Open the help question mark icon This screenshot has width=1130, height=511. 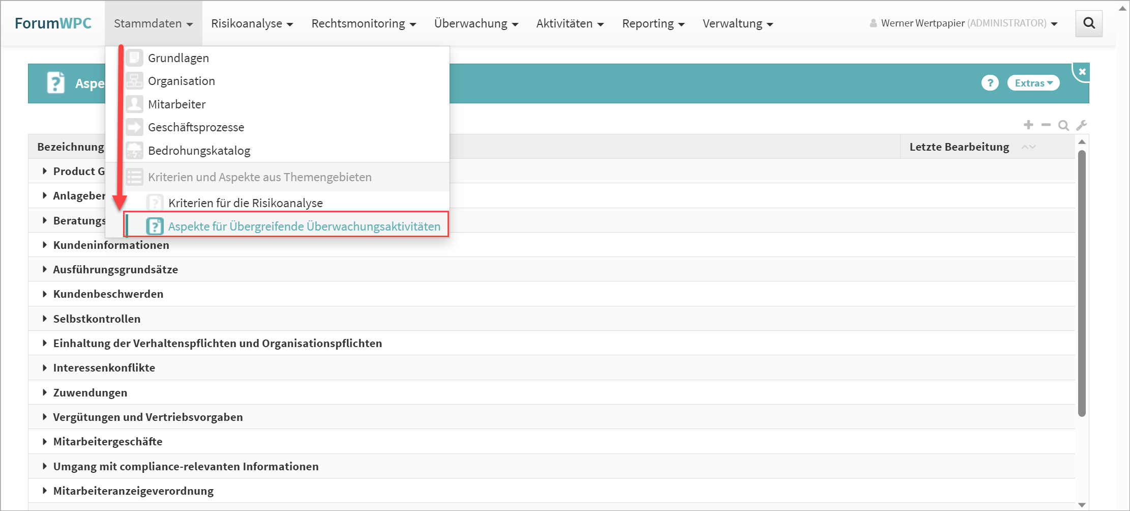pos(990,83)
